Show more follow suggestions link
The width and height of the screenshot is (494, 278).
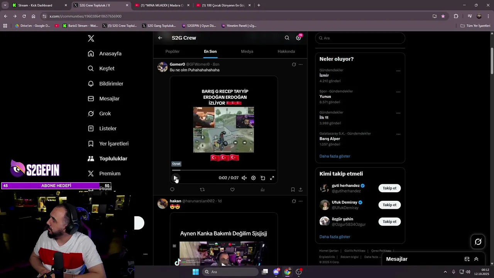pos(335,237)
